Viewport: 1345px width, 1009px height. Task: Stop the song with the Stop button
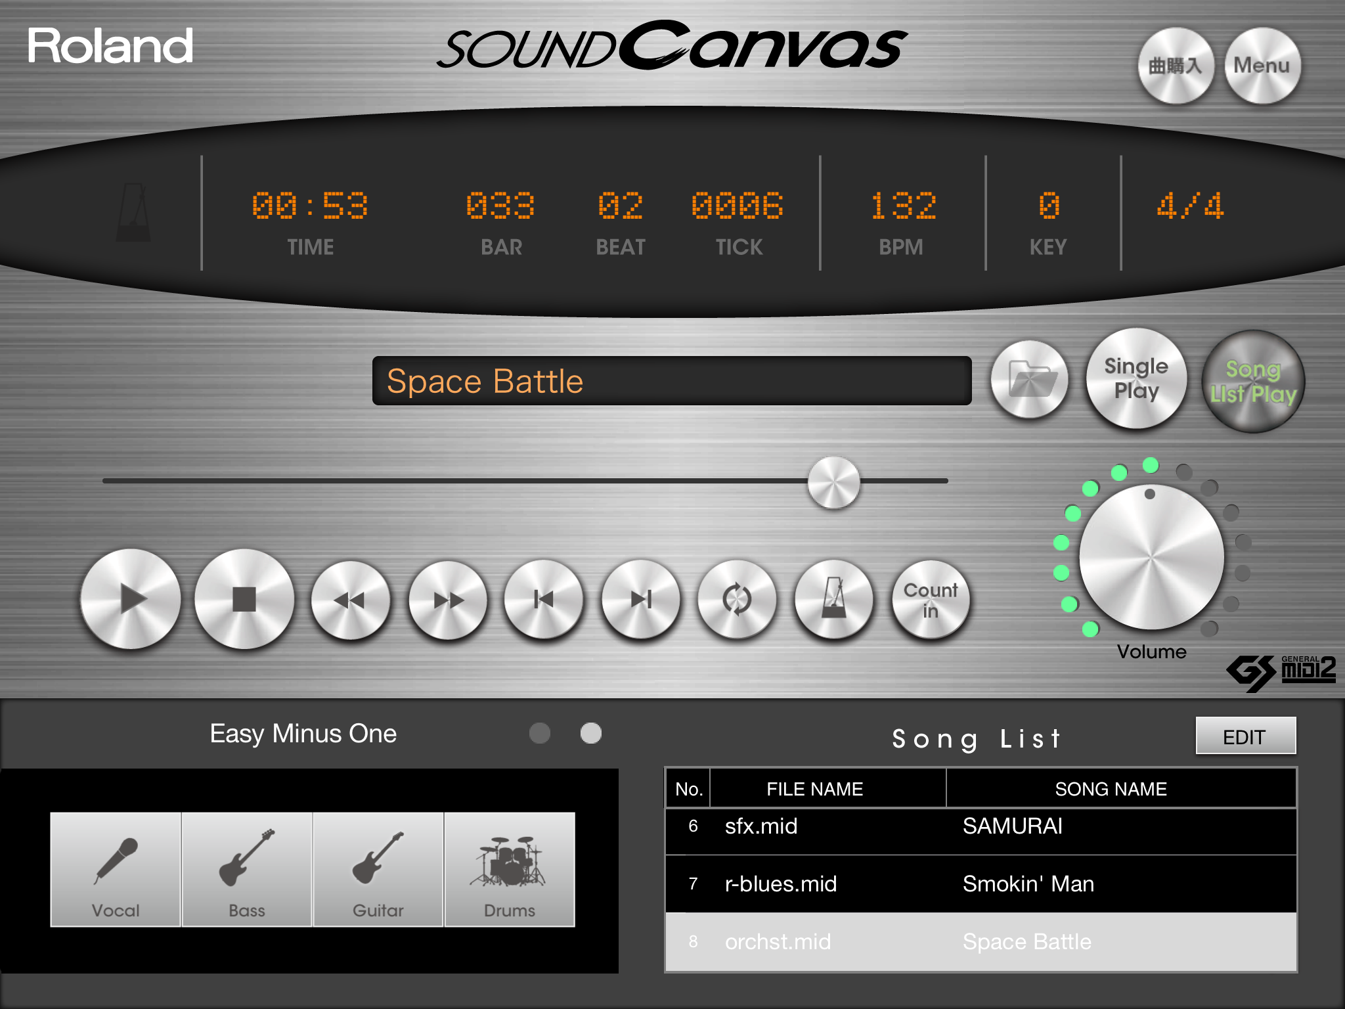pyautogui.click(x=244, y=599)
